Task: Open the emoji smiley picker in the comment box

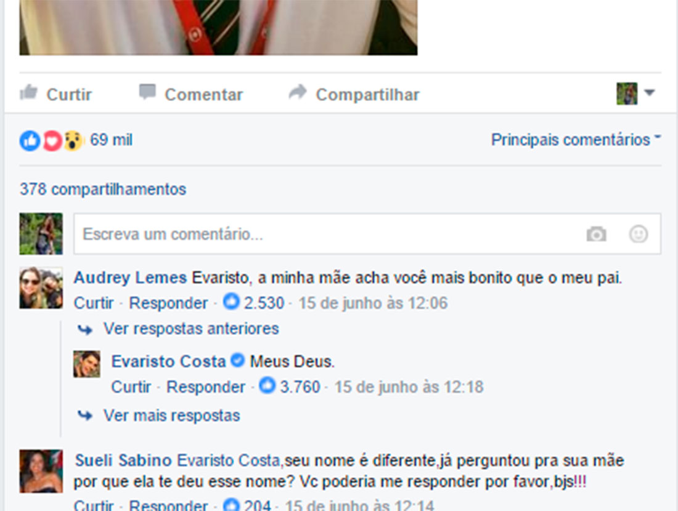Action: click(x=638, y=234)
